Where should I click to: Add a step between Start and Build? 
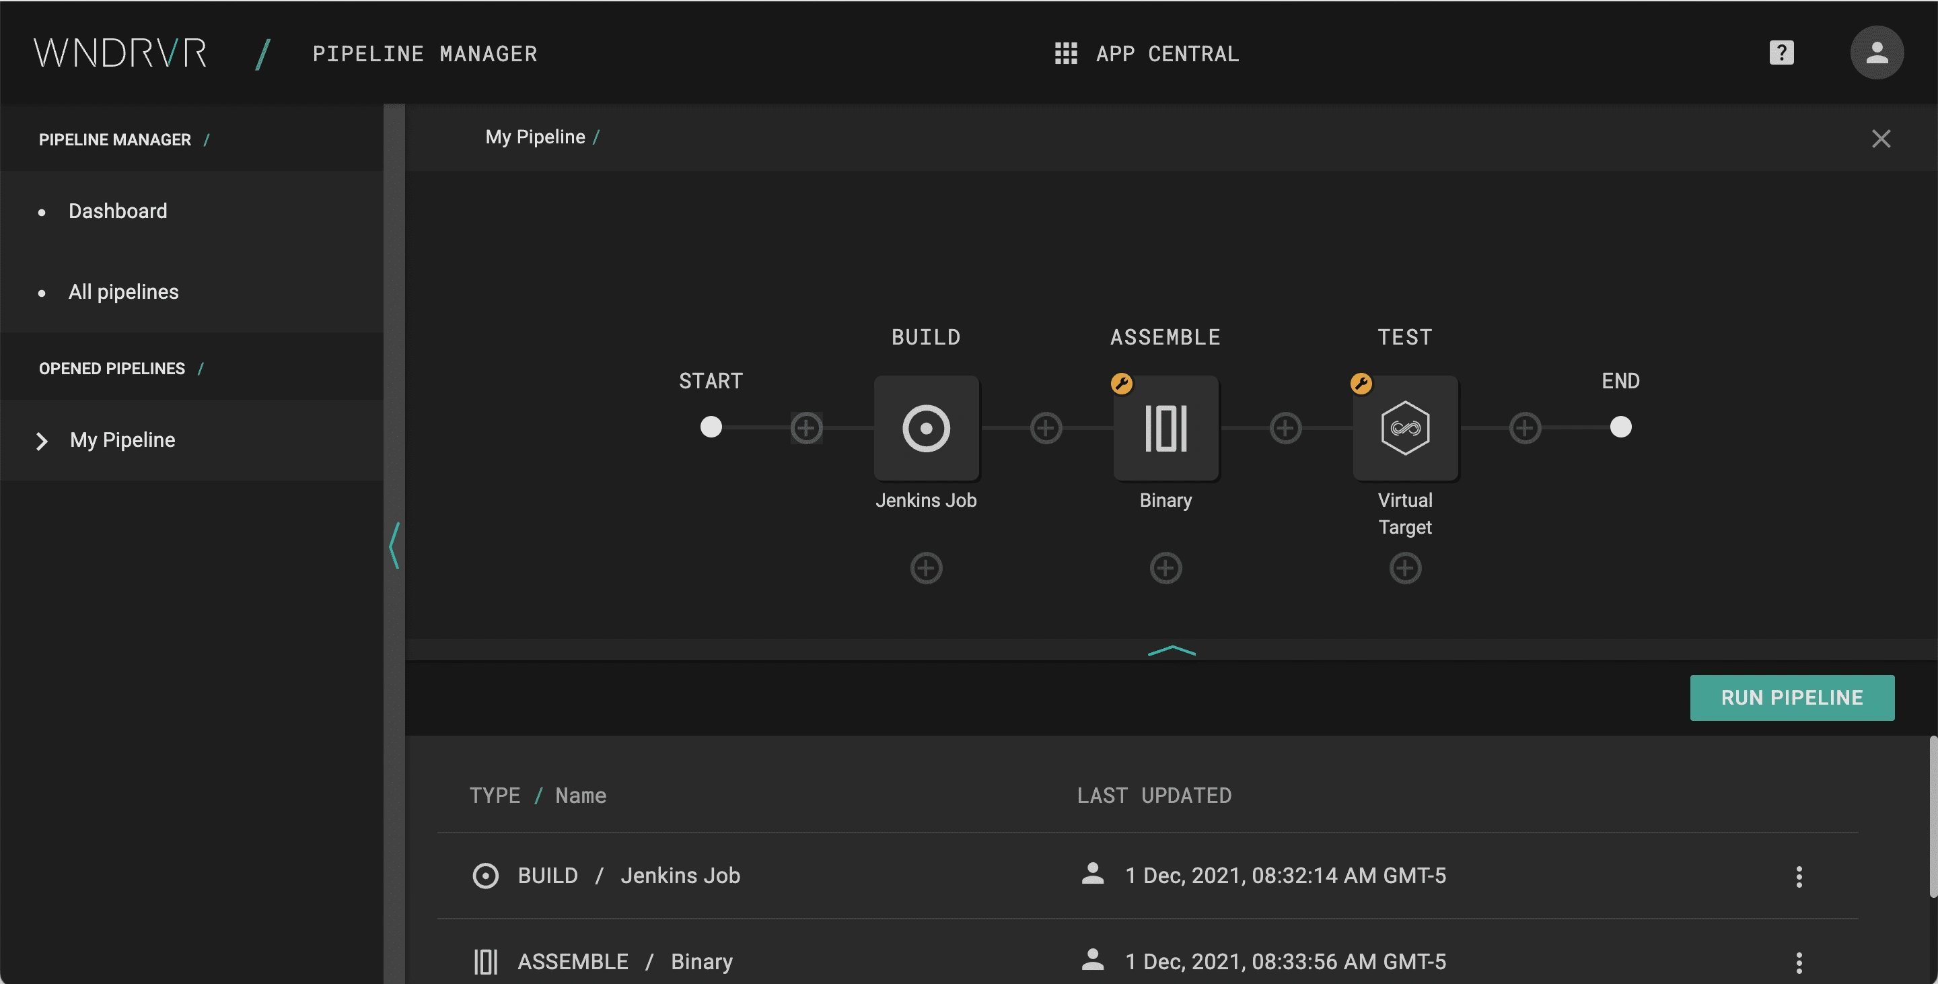click(x=807, y=428)
